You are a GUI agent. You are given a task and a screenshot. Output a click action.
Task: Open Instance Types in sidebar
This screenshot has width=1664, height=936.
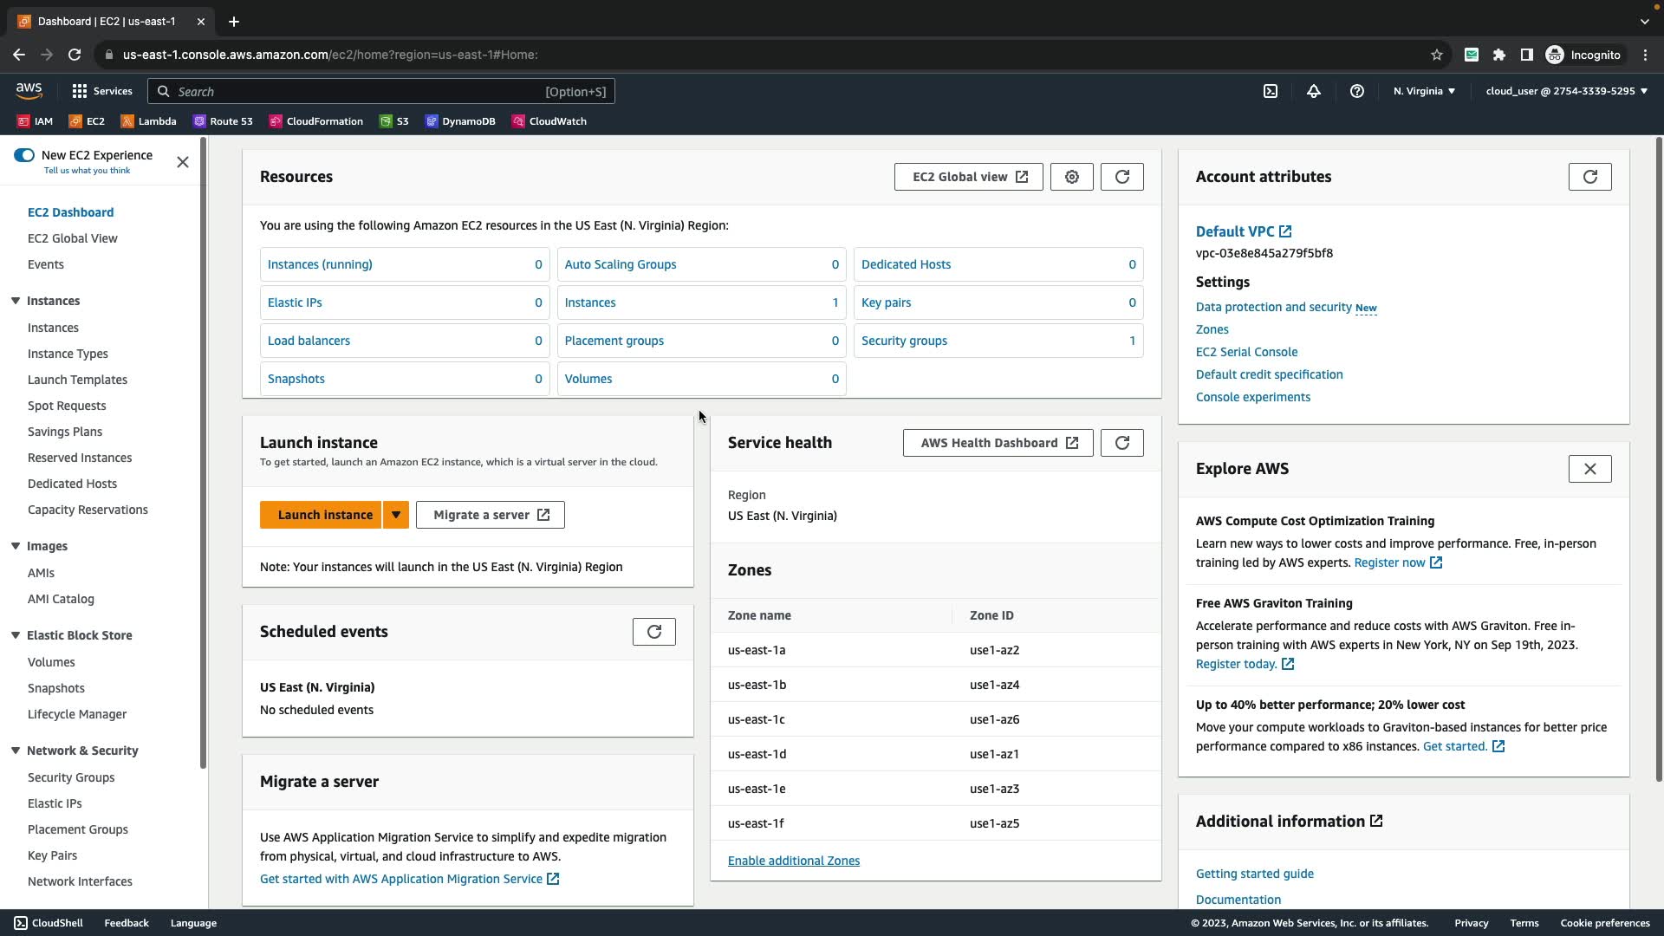[68, 354]
